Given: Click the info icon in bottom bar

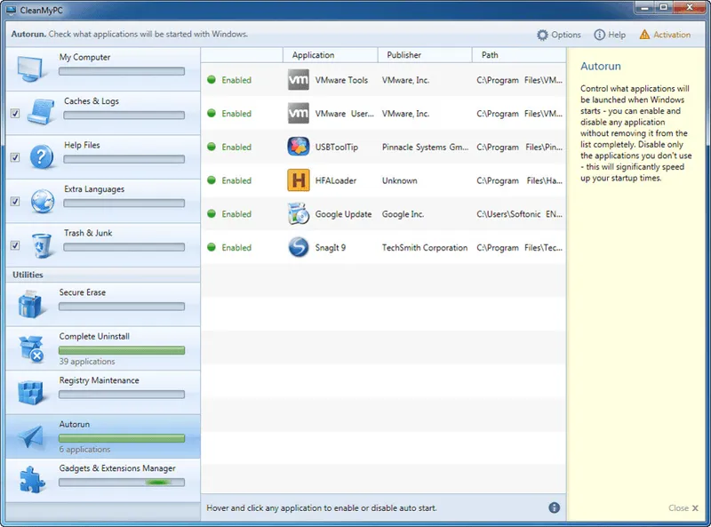Looking at the screenshot, I should pyautogui.click(x=554, y=507).
